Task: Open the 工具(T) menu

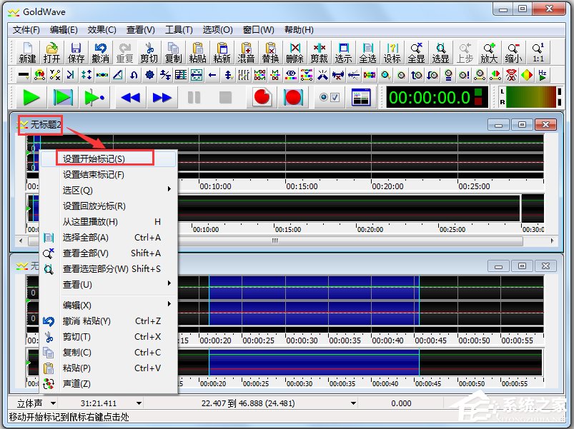Action: [x=179, y=29]
